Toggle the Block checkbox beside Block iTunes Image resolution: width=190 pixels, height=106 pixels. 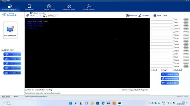click(12, 97)
